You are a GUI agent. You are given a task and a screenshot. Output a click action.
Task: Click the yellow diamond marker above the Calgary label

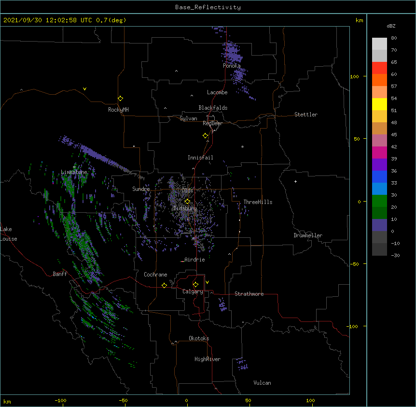(195, 285)
